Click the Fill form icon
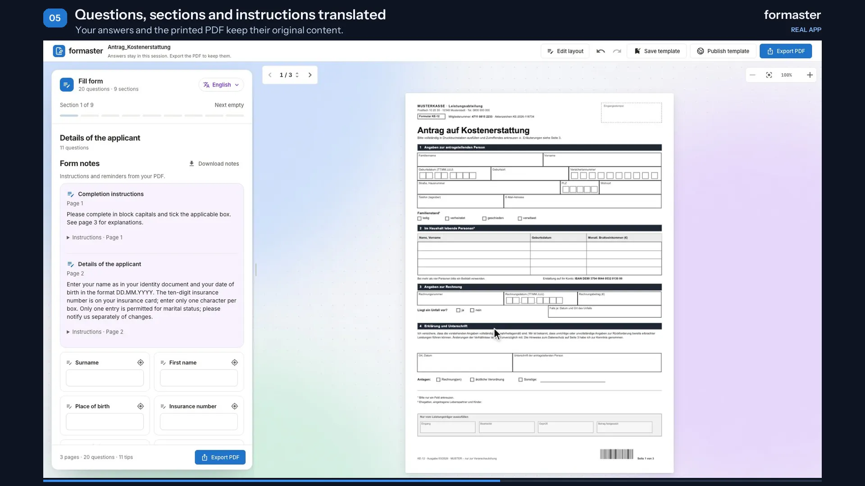 pyautogui.click(x=67, y=85)
